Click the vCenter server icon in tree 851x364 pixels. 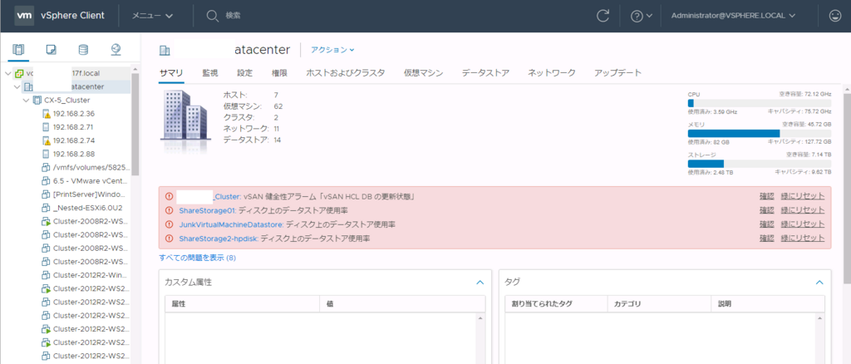click(x=20, y=73)
